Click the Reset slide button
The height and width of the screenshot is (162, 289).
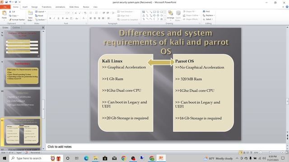39,16
